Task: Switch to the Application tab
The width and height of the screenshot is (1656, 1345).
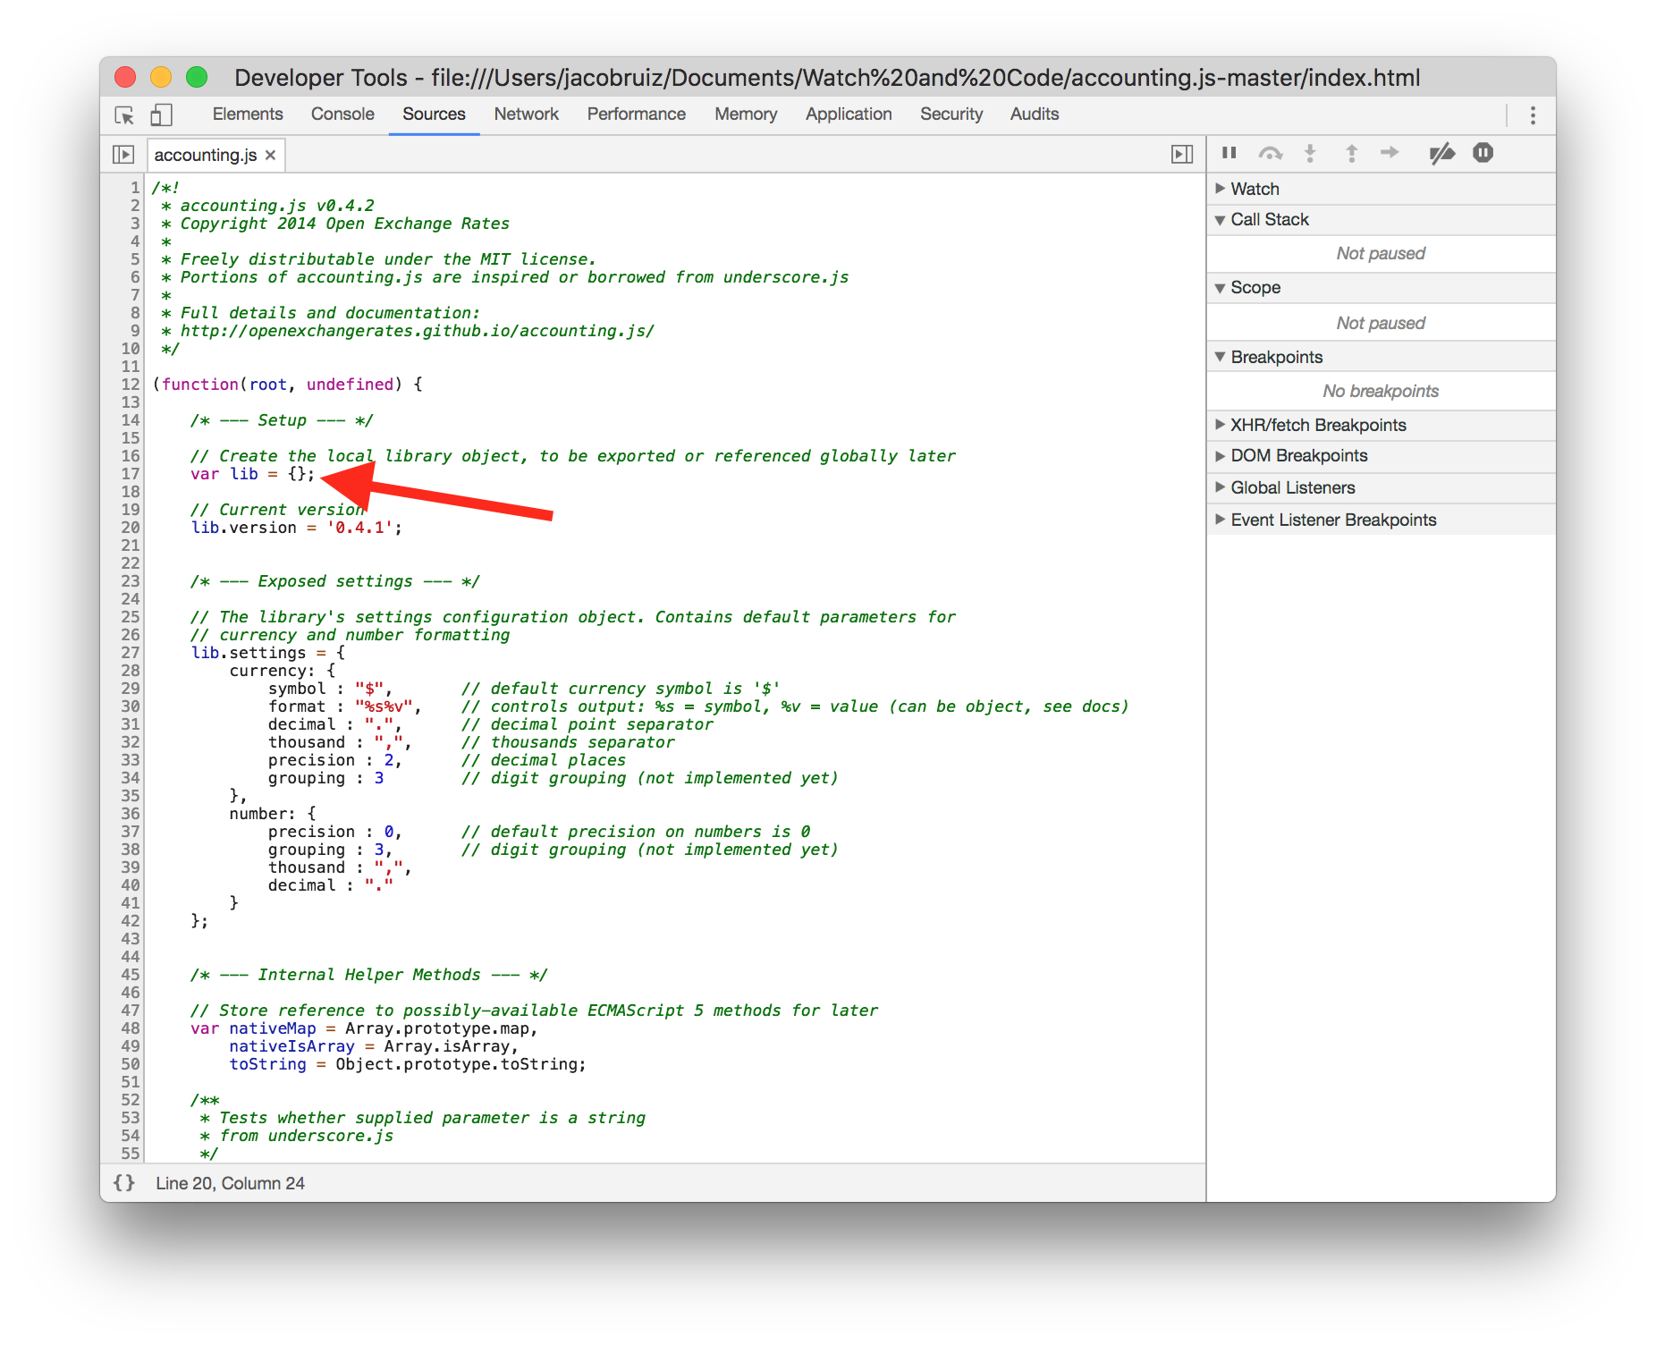Action: (849, 114)
